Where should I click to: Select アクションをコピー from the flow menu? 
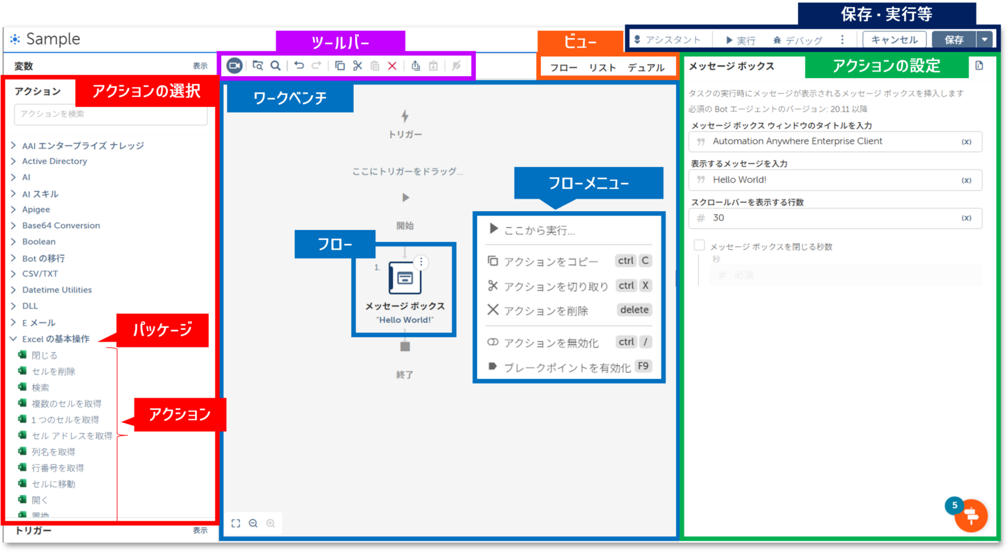click(551, 260)
